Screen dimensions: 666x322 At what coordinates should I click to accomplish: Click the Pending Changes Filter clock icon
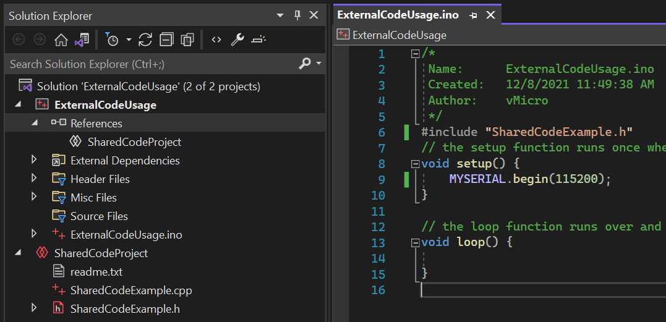point(113,40)
